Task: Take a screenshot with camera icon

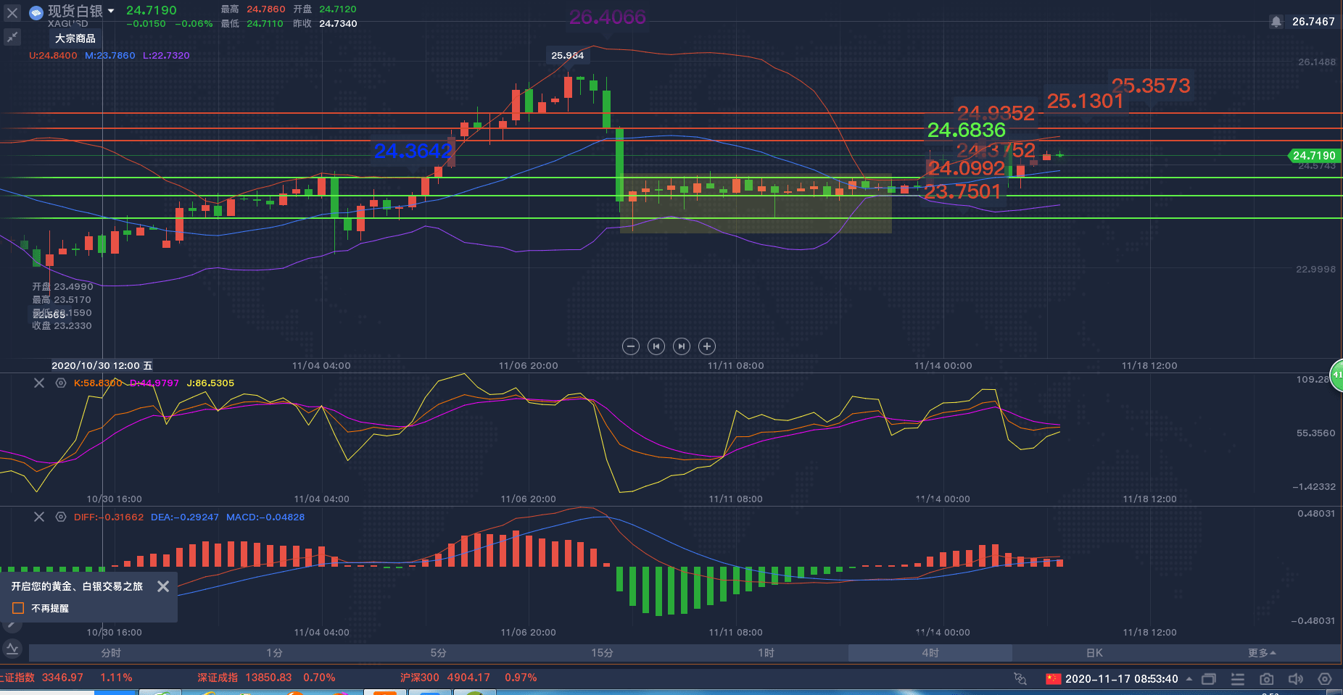Action: click(x=1267, y=679)
